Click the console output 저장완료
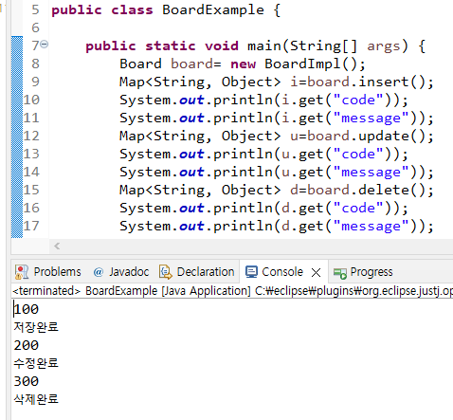 [x=36, y=327]
